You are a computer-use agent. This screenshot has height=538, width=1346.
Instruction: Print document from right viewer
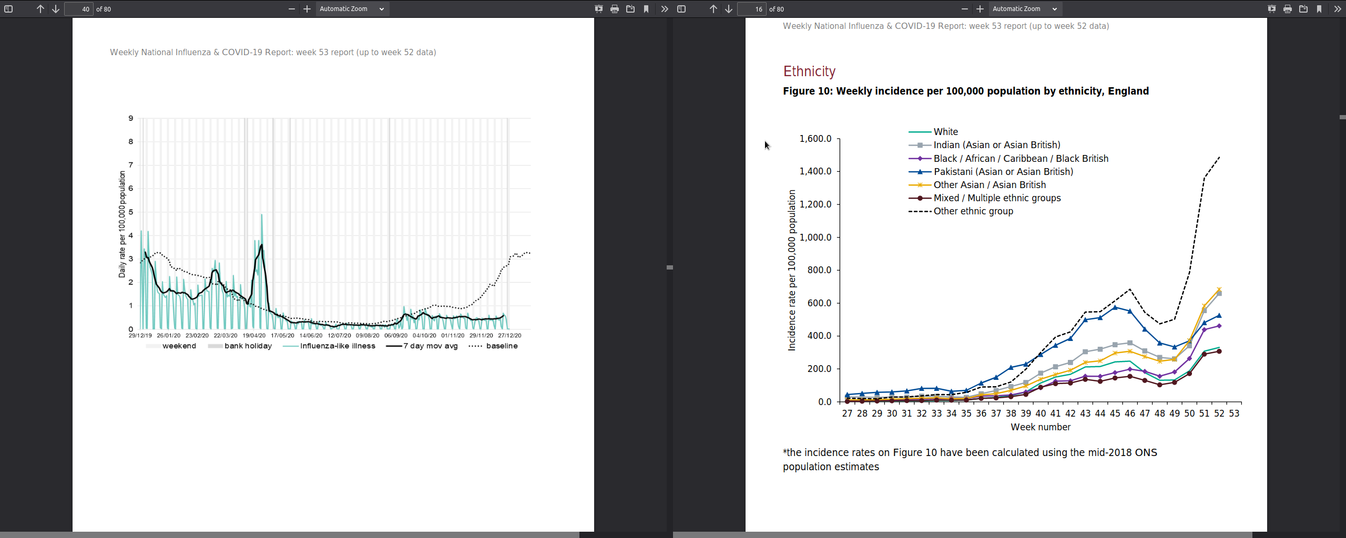tap(1288, 9)
